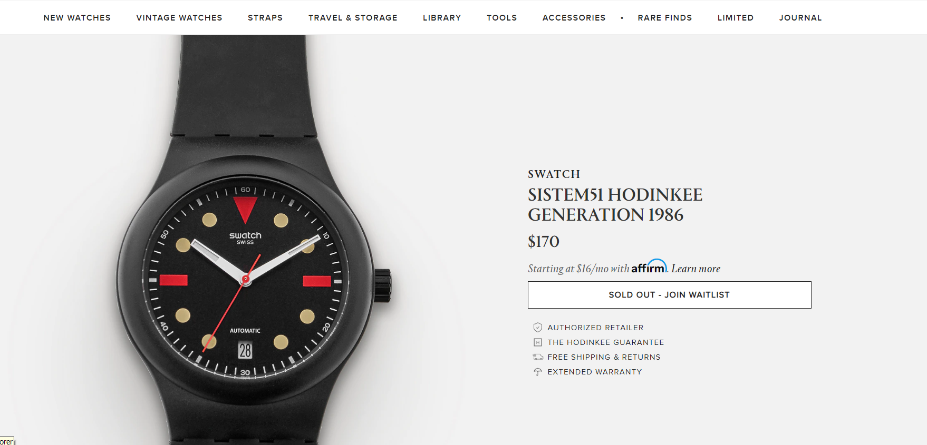
Task: Go to the Straps section
Action: 265,18
